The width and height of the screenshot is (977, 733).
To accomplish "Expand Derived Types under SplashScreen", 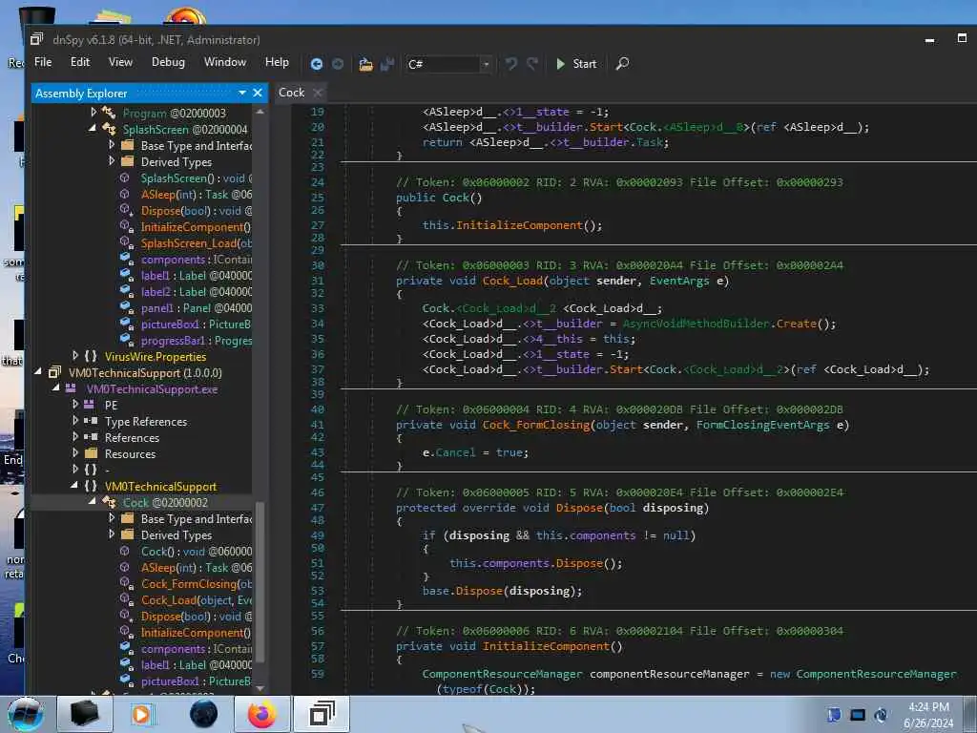I will click(x=112, y=160).
